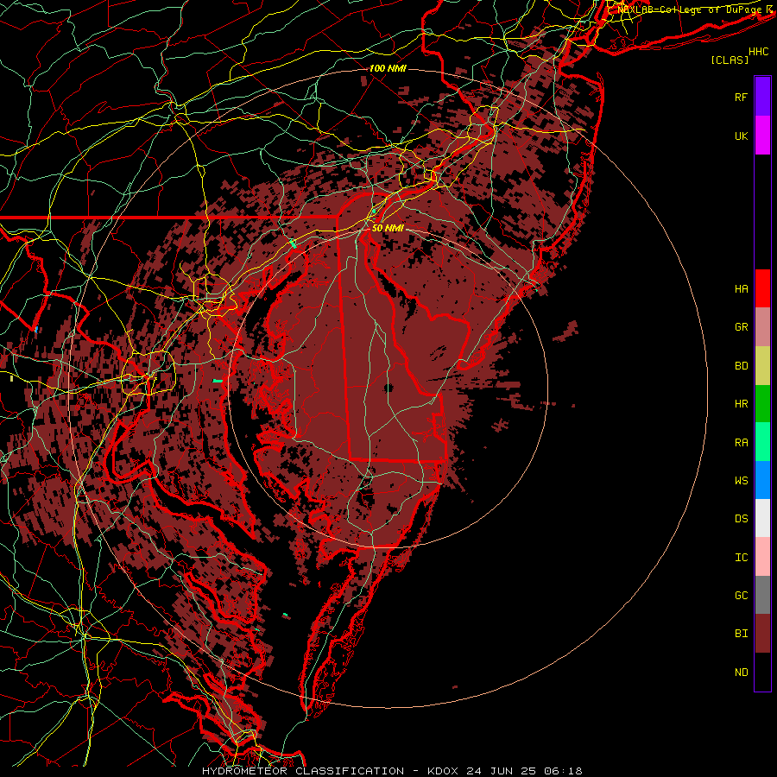The image size is (777, 777).
Task: Pick the RA light-green legend swatch
Action: click(x=762, y=442)
